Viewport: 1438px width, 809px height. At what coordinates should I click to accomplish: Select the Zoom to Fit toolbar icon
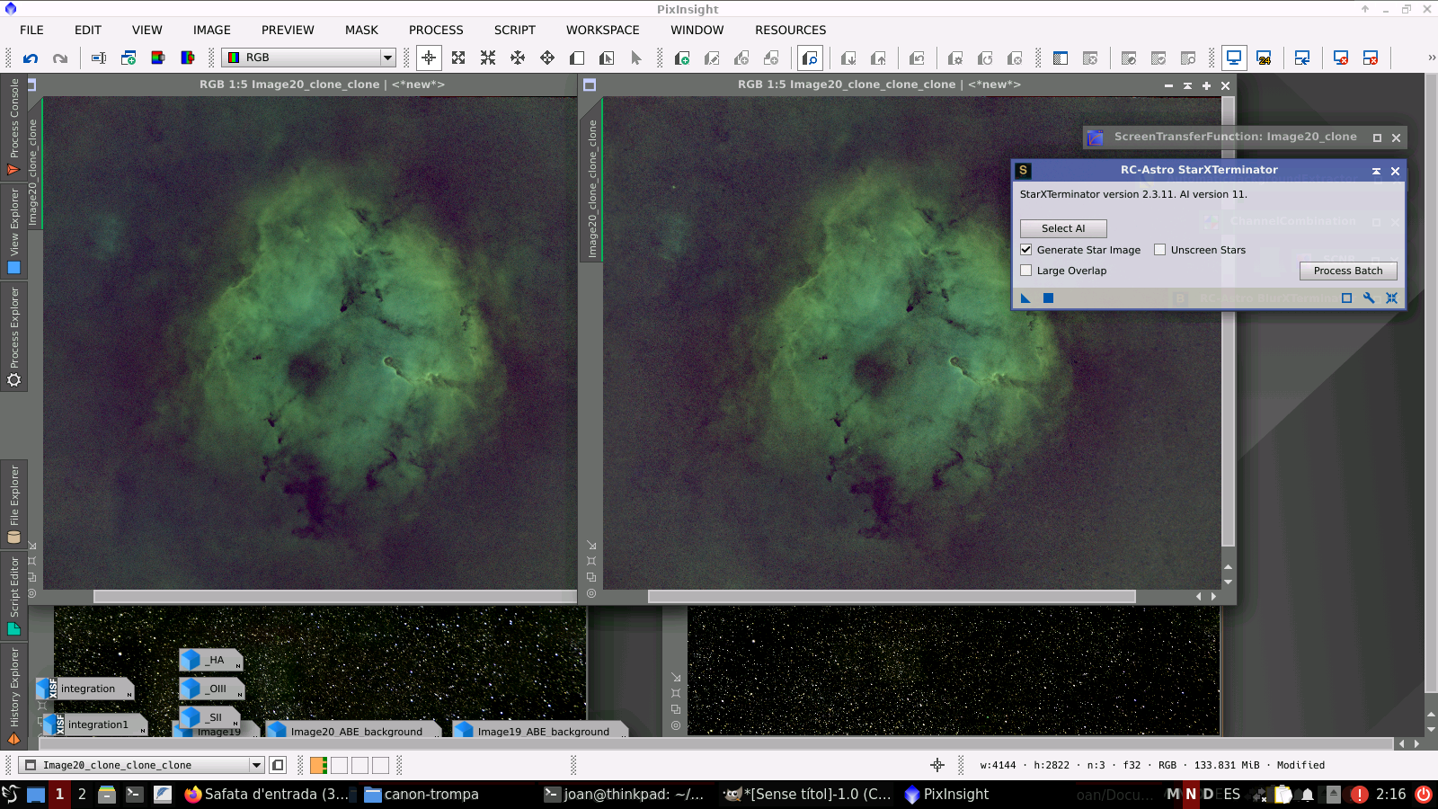458,58
